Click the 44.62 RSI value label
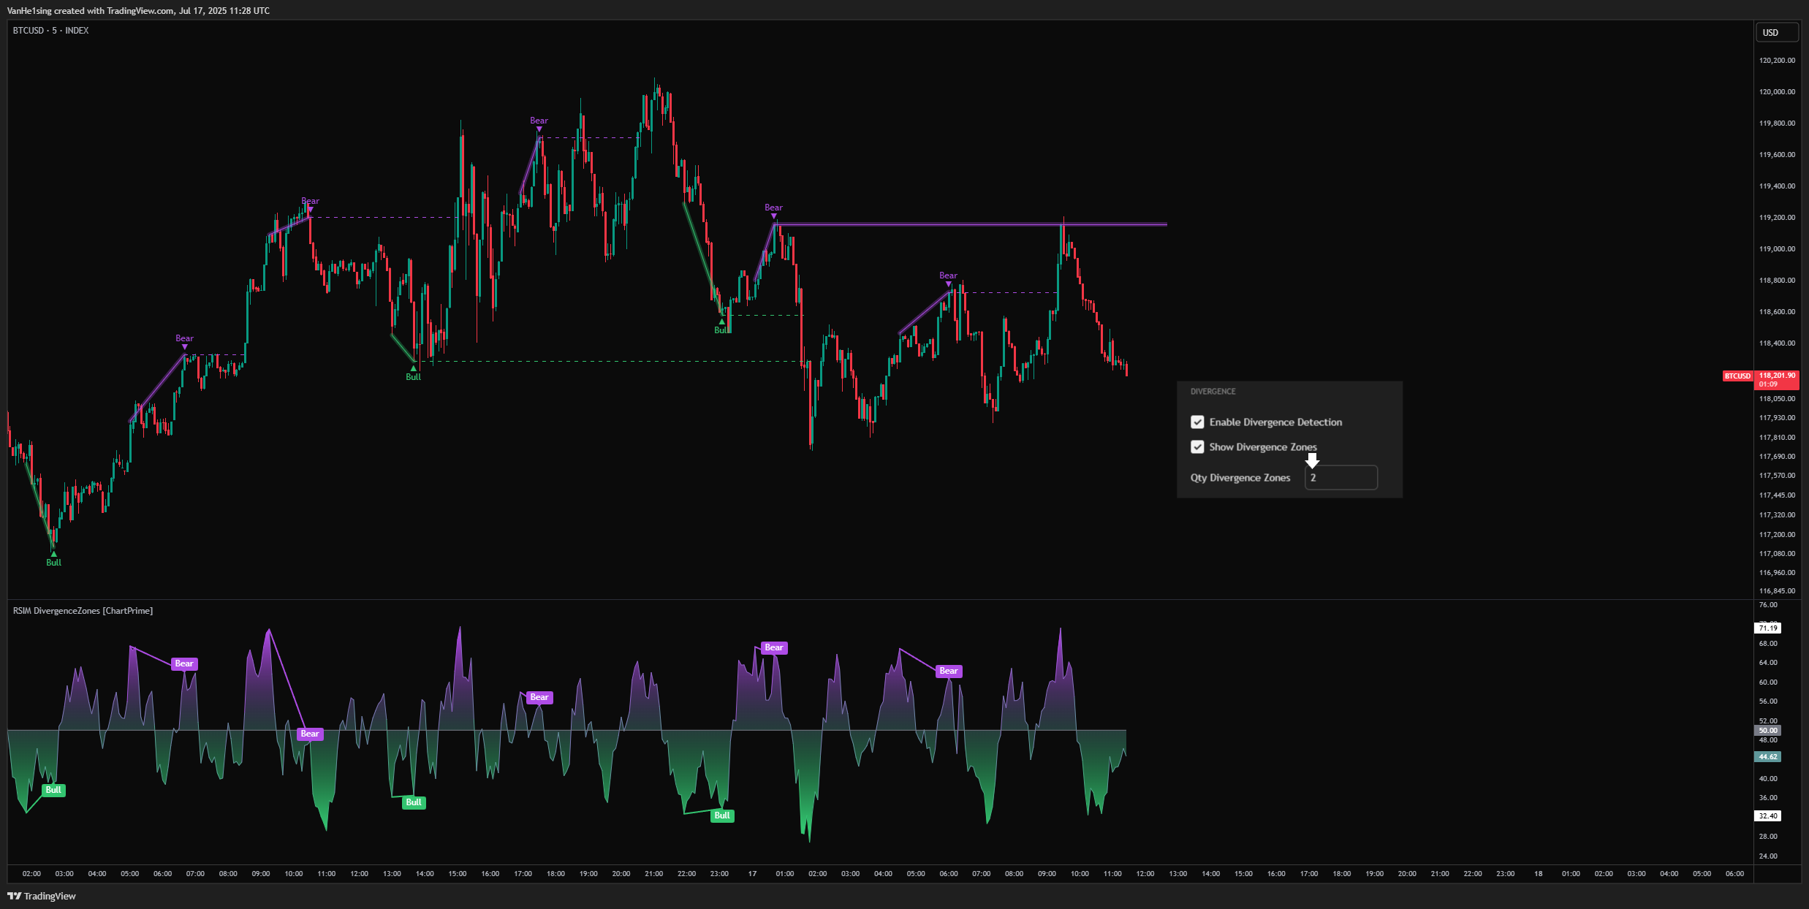This screenshot has height=909, width=1809. pyautogui.click(x=1768, y=757)
